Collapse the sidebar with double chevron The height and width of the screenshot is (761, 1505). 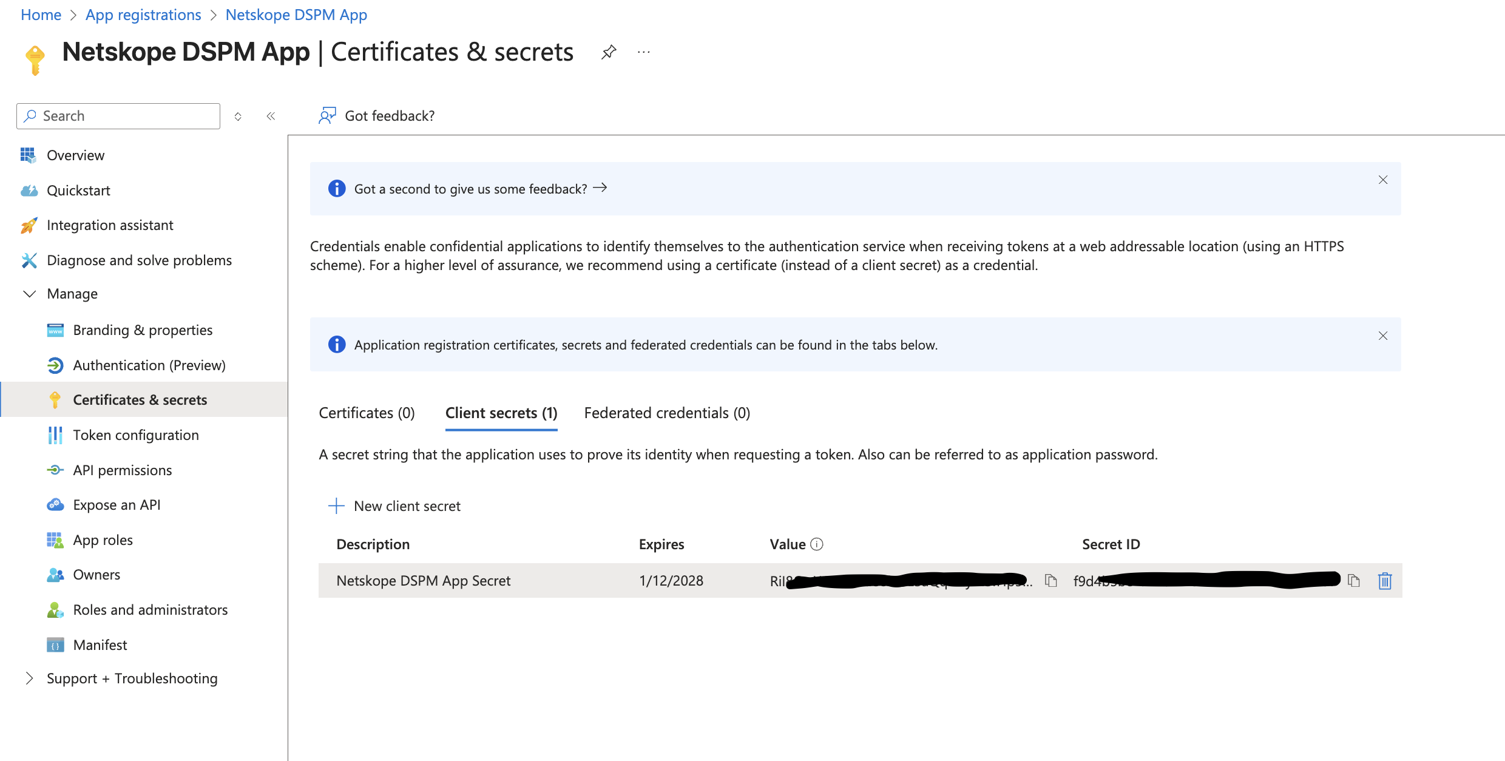[271, 116]
